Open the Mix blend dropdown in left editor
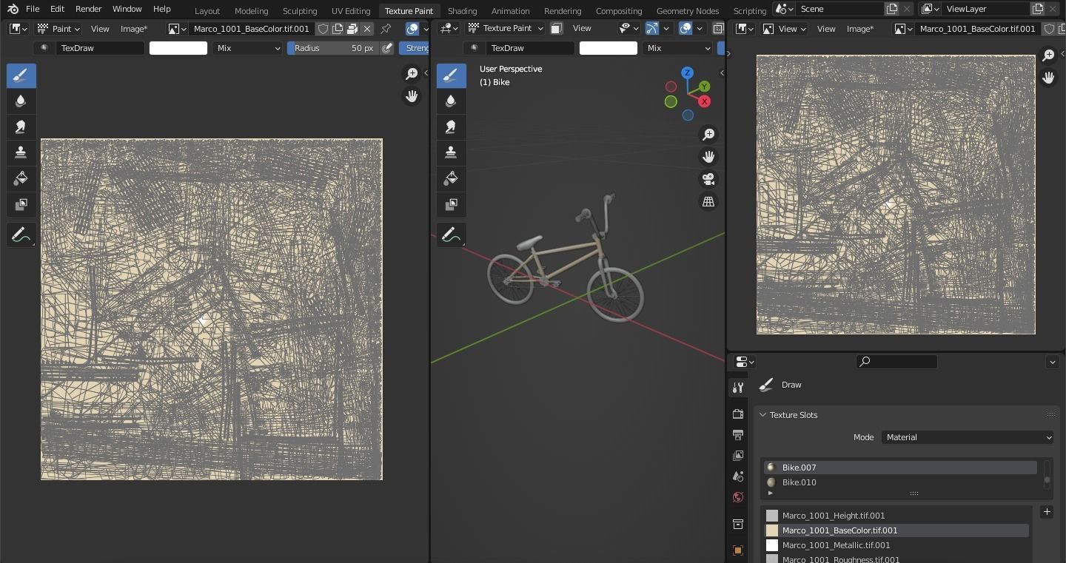 click(247, 48)
